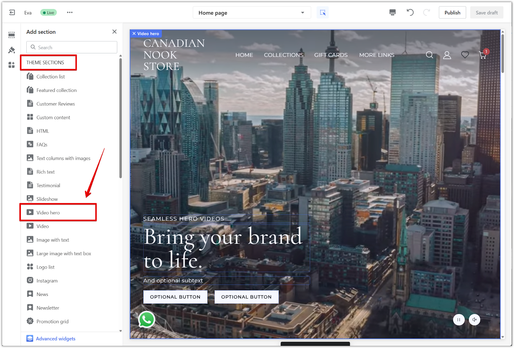Viewport: 514px width, 348px height.
Task: Select the SEAMLESS HERO VIDEOS subheading text
Action: (184, 219)
